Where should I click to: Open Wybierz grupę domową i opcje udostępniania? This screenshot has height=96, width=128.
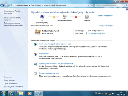(56, 63)
